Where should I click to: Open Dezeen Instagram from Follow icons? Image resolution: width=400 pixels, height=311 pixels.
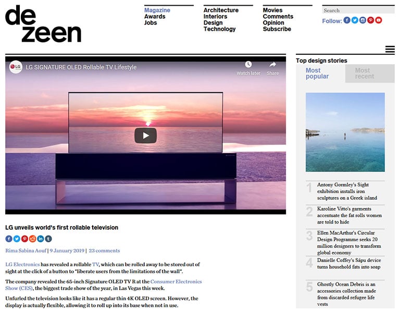[x=362, y=20]
